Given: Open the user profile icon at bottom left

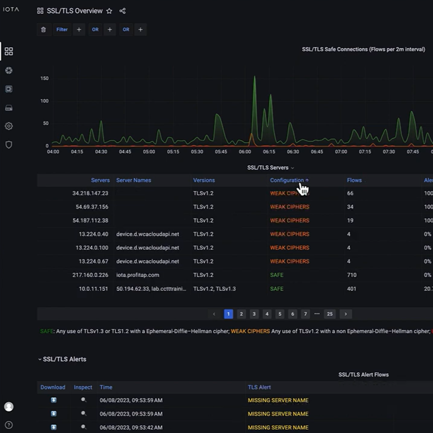Looking at the screenshot, I should (x=8, y=406).
